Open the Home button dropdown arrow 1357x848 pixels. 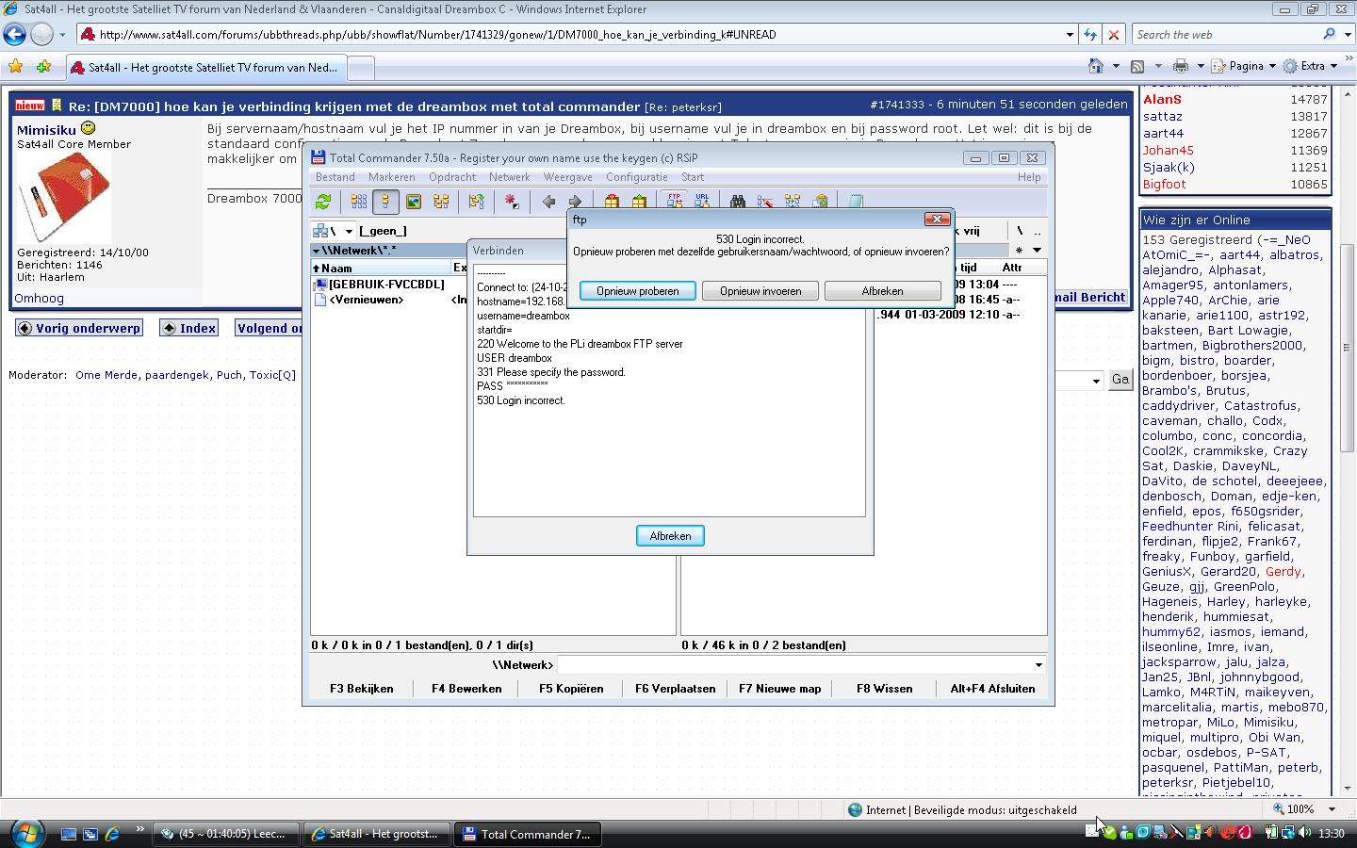pyautogui.click(x=1116, y=66)
